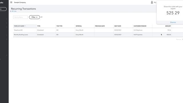Sort by the Amount column header
Viewport: 183px width, 103px height.
(x=168, y=26)
